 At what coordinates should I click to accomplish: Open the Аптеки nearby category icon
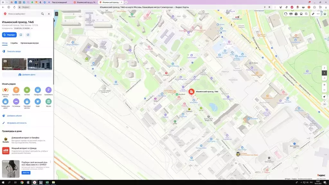click(x=27, y=90)
